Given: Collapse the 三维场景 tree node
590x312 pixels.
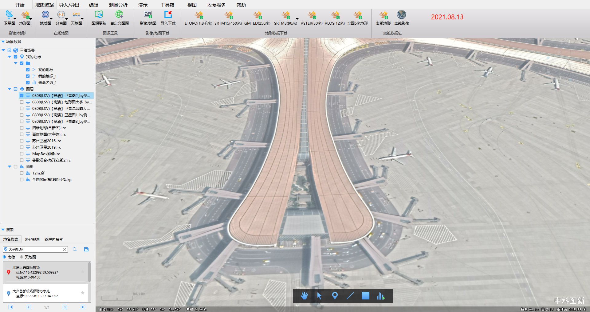Looking at the screenshot, I should point(3,50).
